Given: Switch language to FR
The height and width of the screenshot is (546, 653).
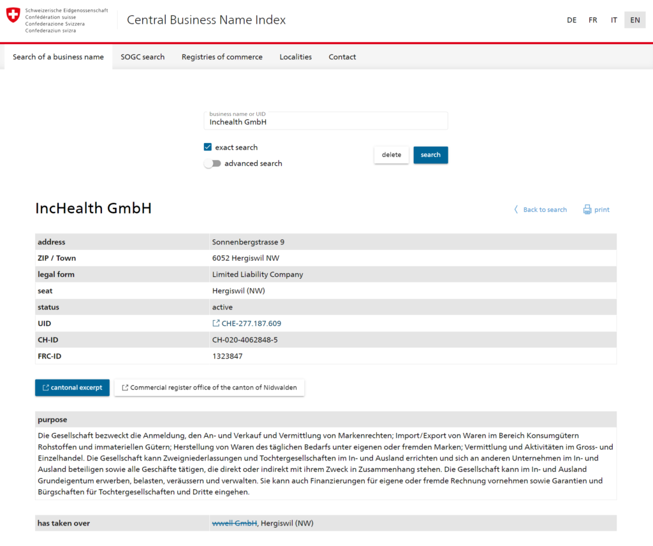Looking at the screenshot, I should (x=593, y=20).
